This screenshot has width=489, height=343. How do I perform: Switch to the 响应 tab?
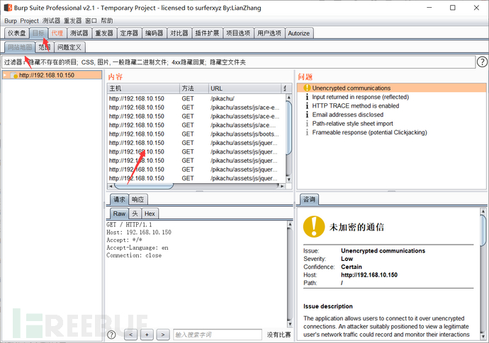(x=138, y=199)
